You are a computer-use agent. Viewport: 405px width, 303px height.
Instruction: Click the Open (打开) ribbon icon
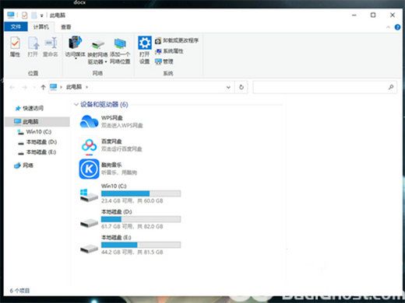point(33,47)
